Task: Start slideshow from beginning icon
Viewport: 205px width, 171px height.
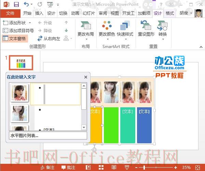Action: (50, 5)
